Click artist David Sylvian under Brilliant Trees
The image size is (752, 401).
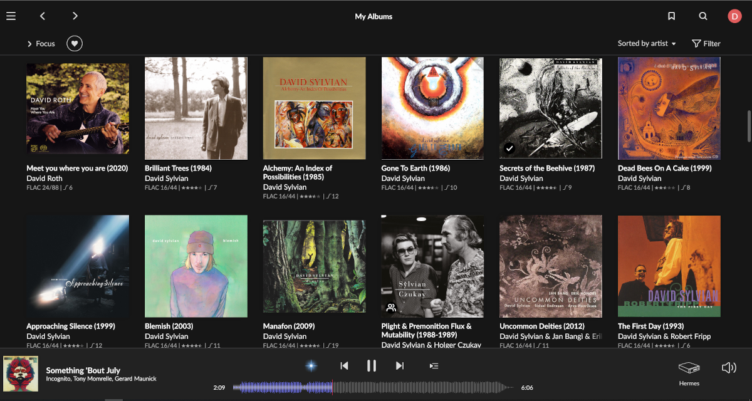pyautogui.click(x=167, y=179)
